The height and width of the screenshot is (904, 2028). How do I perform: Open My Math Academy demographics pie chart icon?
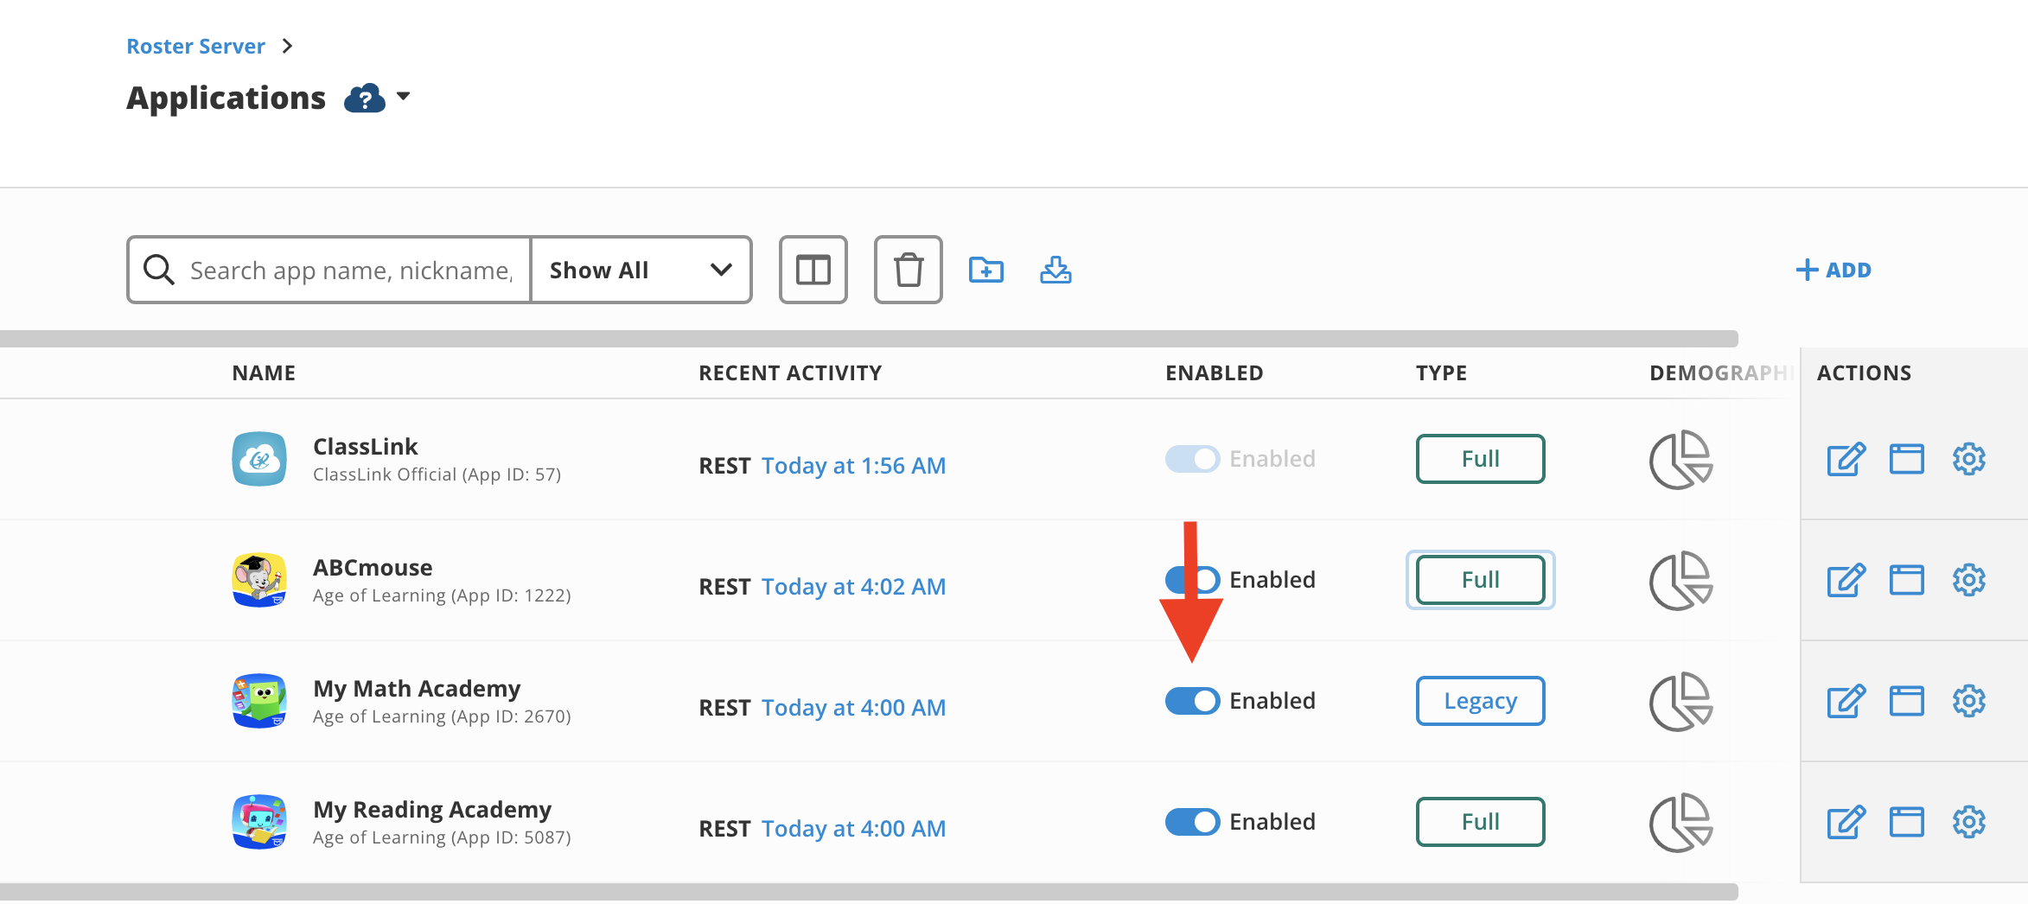point(1680,702)
